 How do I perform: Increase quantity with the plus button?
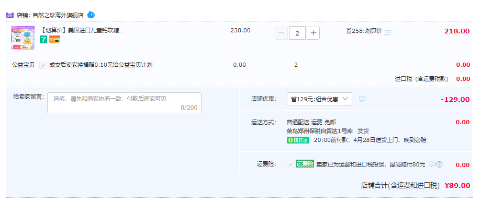click(313, 33)
